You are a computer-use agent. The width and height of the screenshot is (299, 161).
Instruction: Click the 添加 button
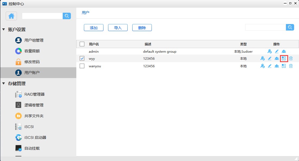[94, 28]
